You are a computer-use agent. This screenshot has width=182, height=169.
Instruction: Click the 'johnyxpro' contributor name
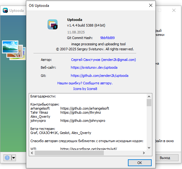coord(38,121)
